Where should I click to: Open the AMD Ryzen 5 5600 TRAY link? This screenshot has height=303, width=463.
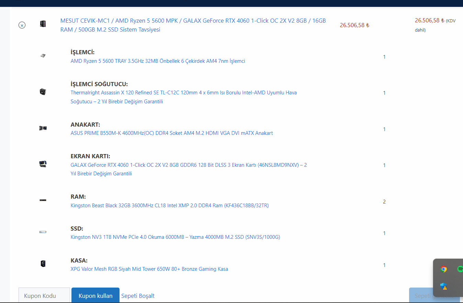pos(158,61)
